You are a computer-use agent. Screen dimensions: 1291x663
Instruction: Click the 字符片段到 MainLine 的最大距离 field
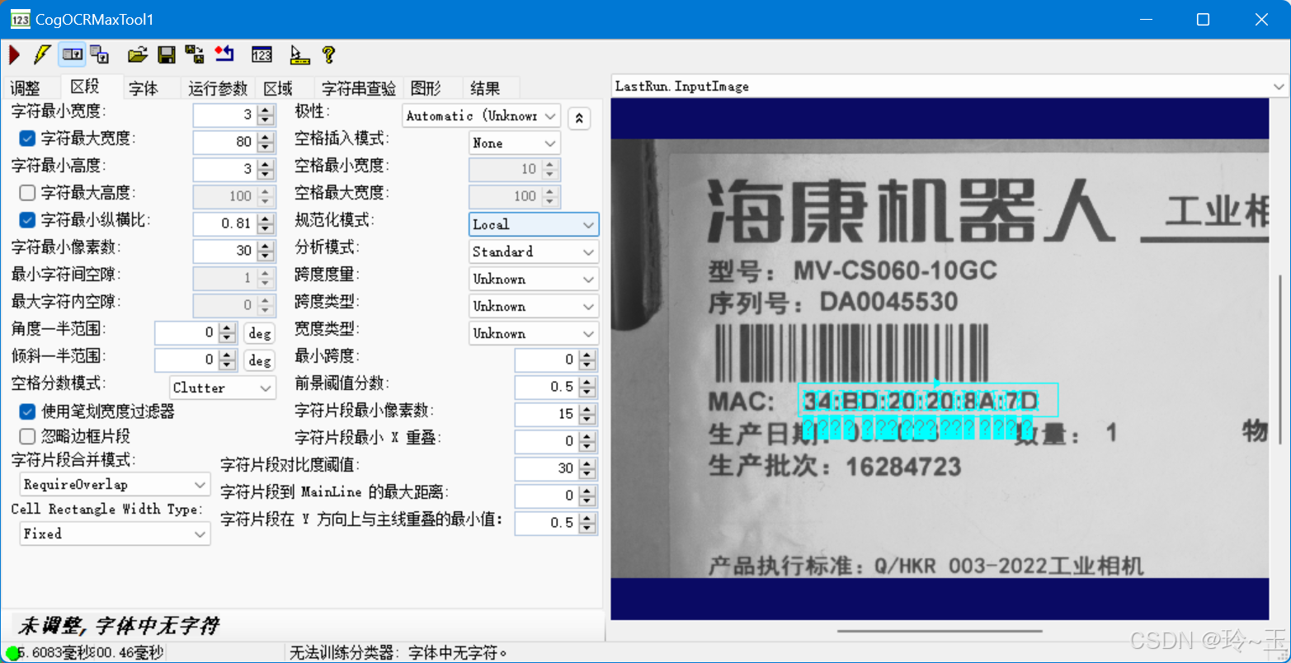[x=546, y=496]
